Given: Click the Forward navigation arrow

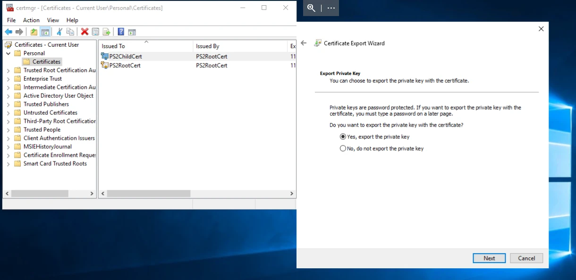Looking at the screenshot, I should [x=18, y=32].
